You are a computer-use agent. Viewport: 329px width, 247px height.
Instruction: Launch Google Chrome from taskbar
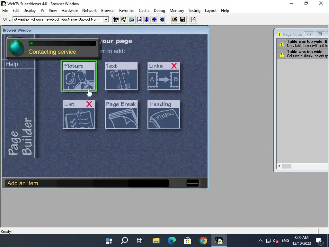(x=203, y=241)
